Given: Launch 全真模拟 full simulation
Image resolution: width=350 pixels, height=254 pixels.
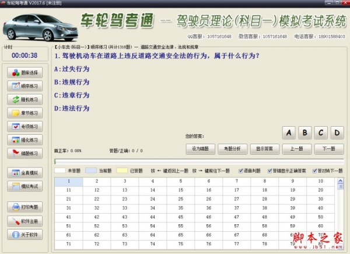Looking at the screenshot, I should click(24, 173).
